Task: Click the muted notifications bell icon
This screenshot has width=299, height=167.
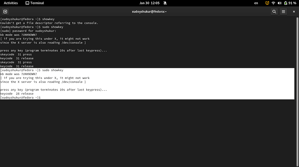Action: pos(165,3)
